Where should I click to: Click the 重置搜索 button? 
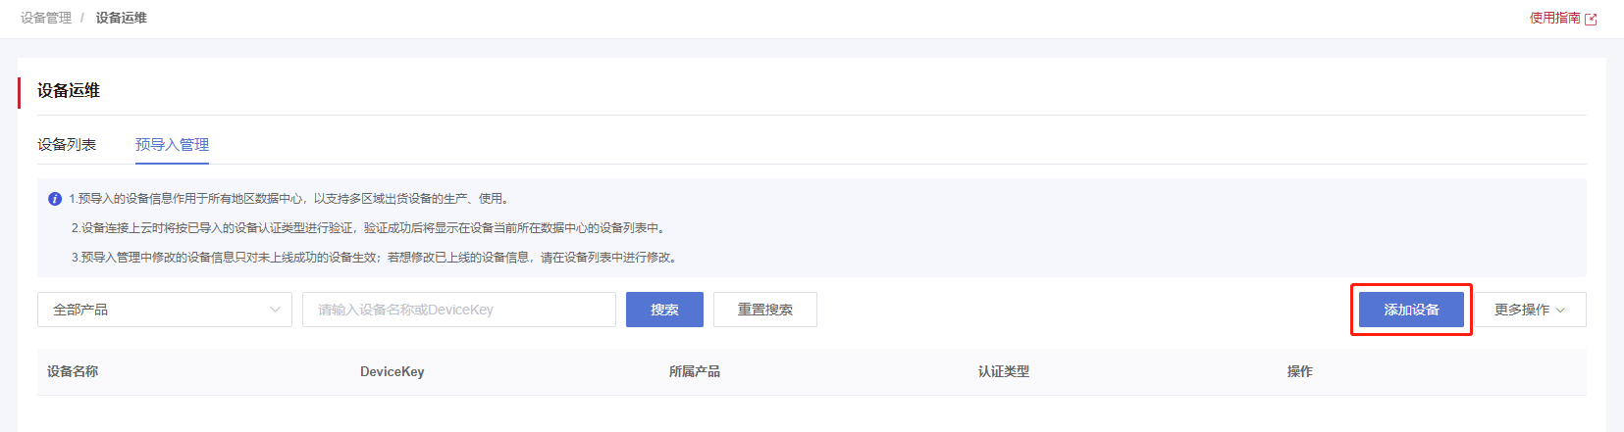click(765, 310)
